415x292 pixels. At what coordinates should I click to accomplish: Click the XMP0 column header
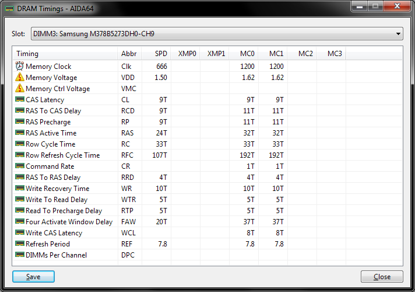point(185,54)
